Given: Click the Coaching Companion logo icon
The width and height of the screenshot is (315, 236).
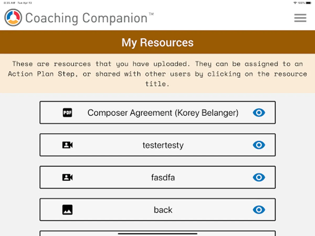Looking at the screenshot, I should (13, 18).
